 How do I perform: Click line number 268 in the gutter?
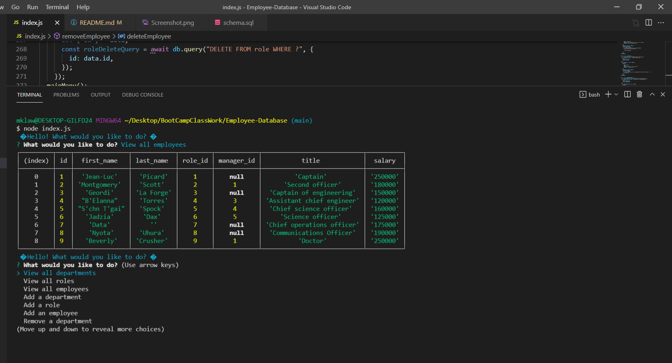coord(21,49)
